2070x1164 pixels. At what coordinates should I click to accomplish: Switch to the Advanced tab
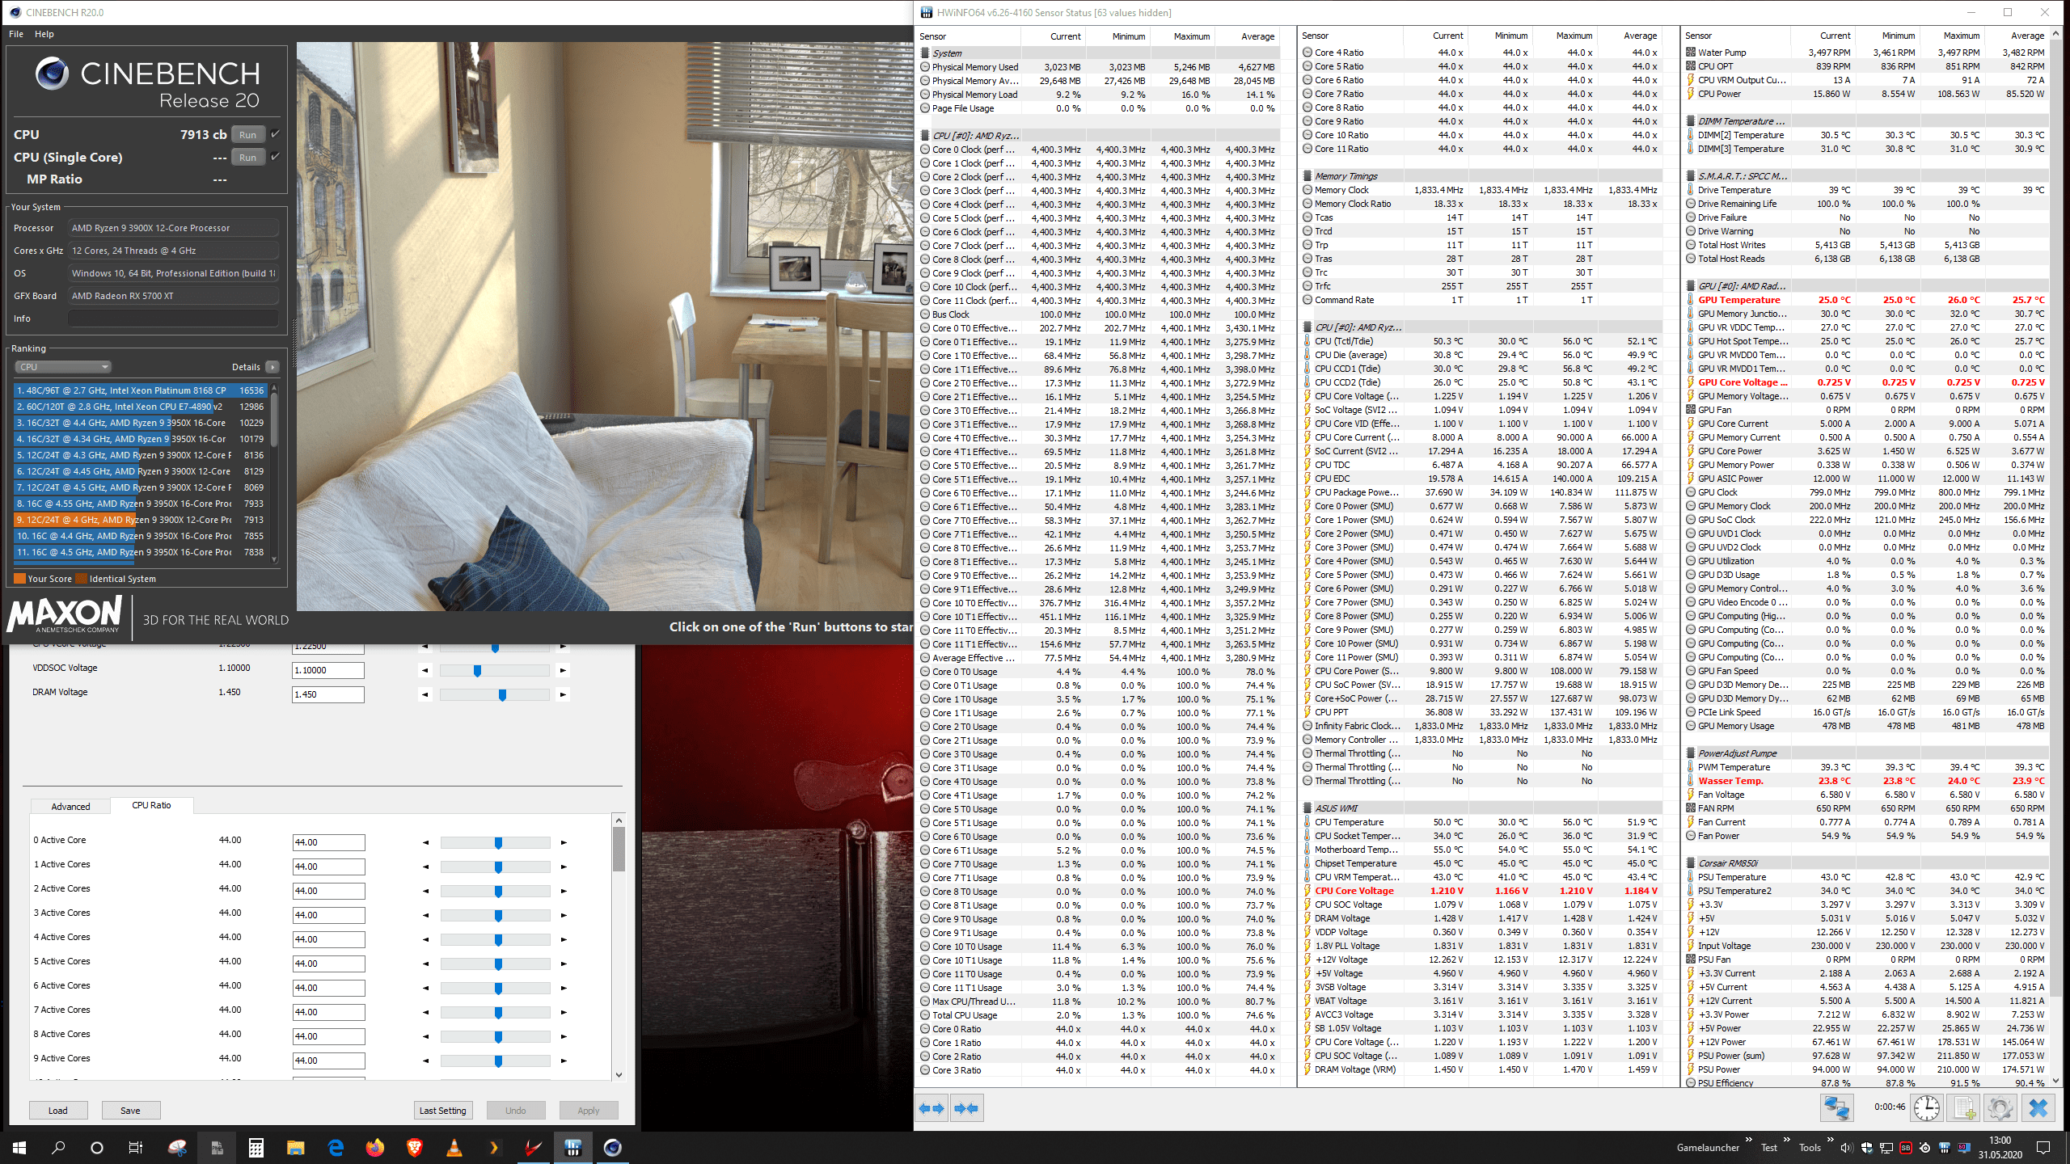pyautogui.click(x=70, y=806)
